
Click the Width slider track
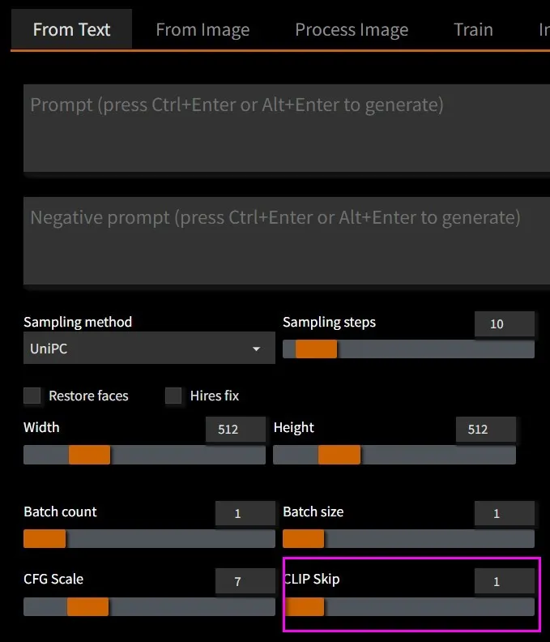[144, 455]
